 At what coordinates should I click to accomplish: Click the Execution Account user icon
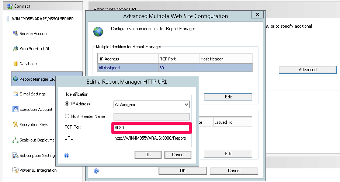[15, 109]
